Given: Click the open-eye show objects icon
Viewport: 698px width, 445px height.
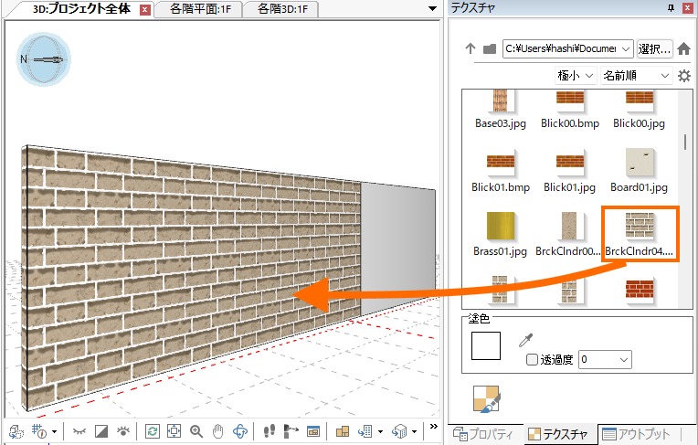Looking at the screenshot, I should [x=123, y=431].
